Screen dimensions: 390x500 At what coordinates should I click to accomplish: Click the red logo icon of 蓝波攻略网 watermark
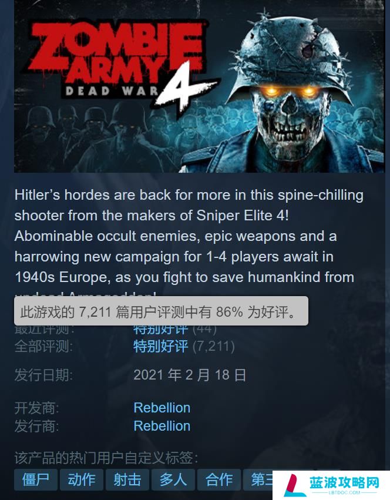(292, 485)
